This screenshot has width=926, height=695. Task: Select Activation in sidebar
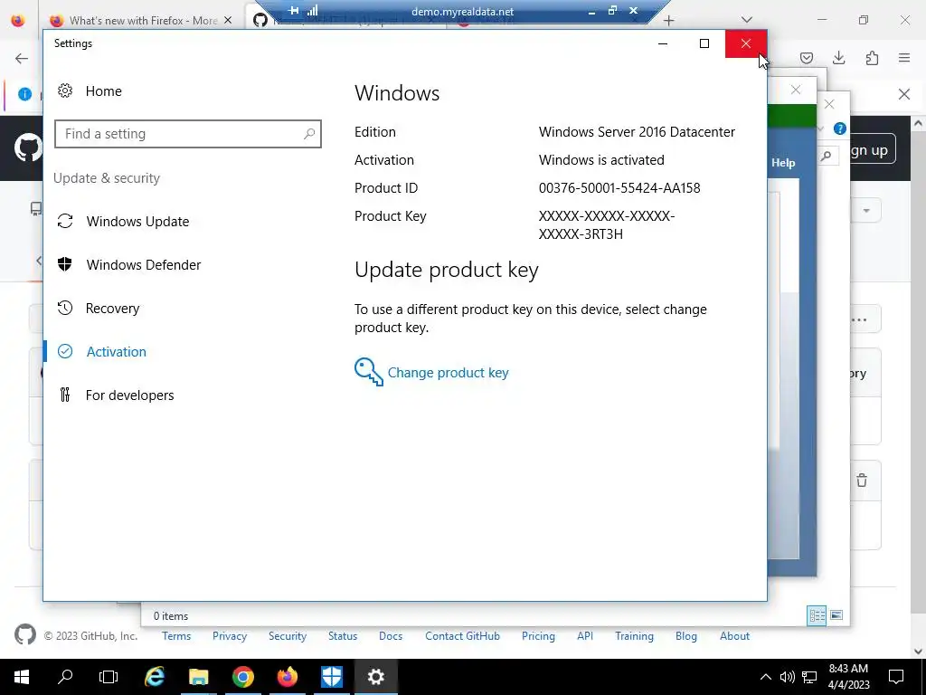pyautogui.click(x=117, y=352)
